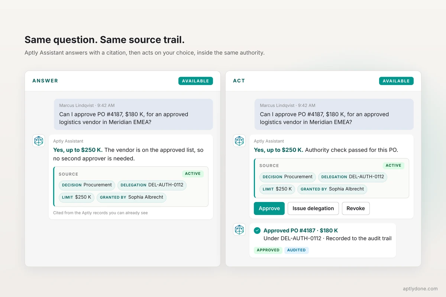Click 'Yes, up to $250 K.' in the Answer reply
Screen dimensions: 446x297
coord(78,150)
